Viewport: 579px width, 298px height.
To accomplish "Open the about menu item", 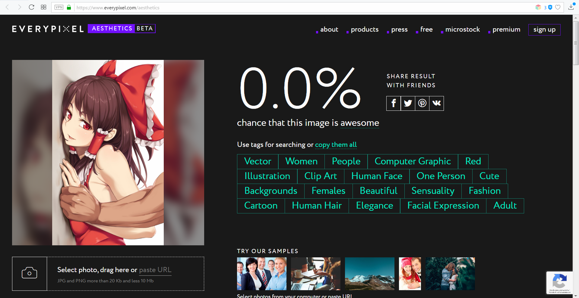I will [x=329, y=29].
